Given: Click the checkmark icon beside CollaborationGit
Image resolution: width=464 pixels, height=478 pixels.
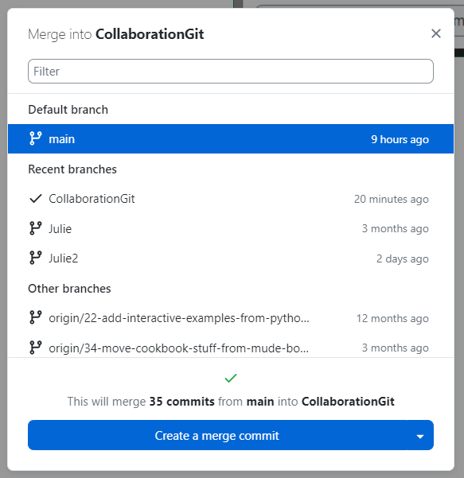Looking at the screenshot, I should coord(36,199).
